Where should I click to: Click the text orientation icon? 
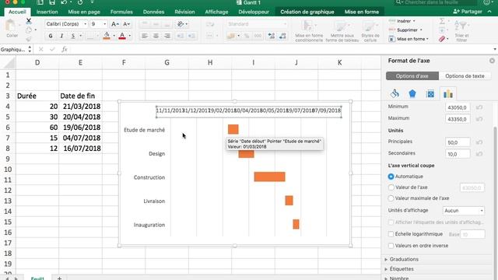click(181, 24)
